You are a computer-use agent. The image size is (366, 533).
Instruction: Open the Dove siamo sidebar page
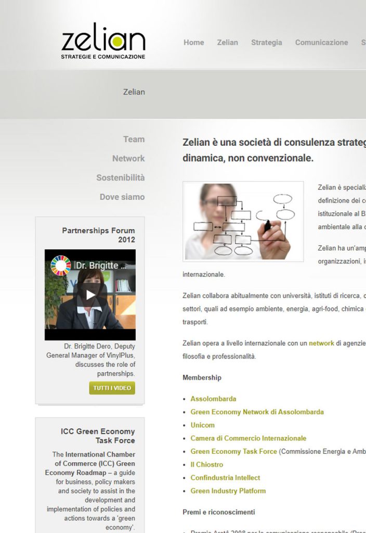pyautogui.click(x=122, y=197)
